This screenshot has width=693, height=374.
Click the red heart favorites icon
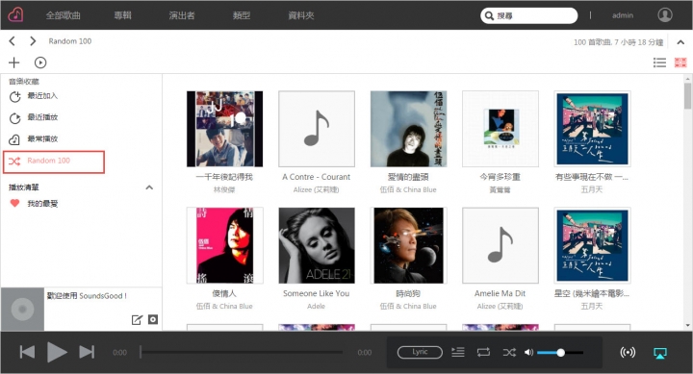[x=15, y=203]
